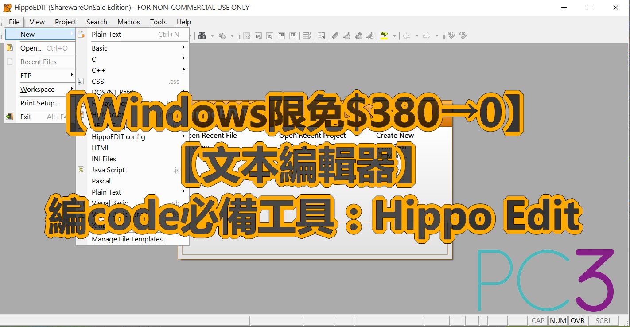630x327 pixels.
Task: Open dropdown arrow beside abc highlight icon
Action: click(394, 36)
